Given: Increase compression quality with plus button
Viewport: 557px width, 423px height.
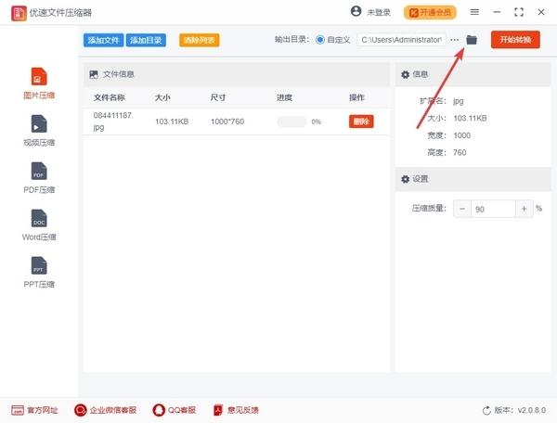Looking at the screenshot, I should point(524,209).
